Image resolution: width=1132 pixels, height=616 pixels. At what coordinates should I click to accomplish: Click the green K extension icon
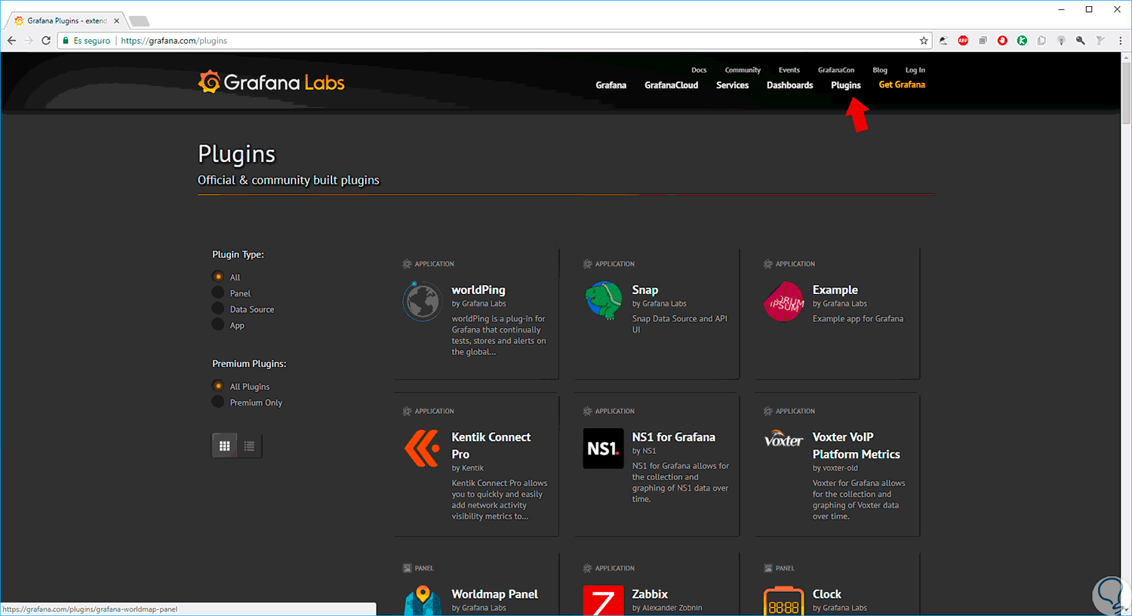[1022, 41]
